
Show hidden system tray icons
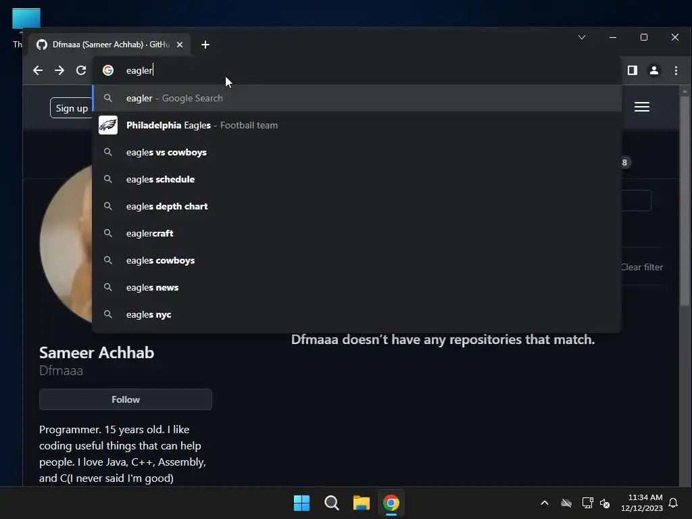pyautogui.click(x=545, y=503)
